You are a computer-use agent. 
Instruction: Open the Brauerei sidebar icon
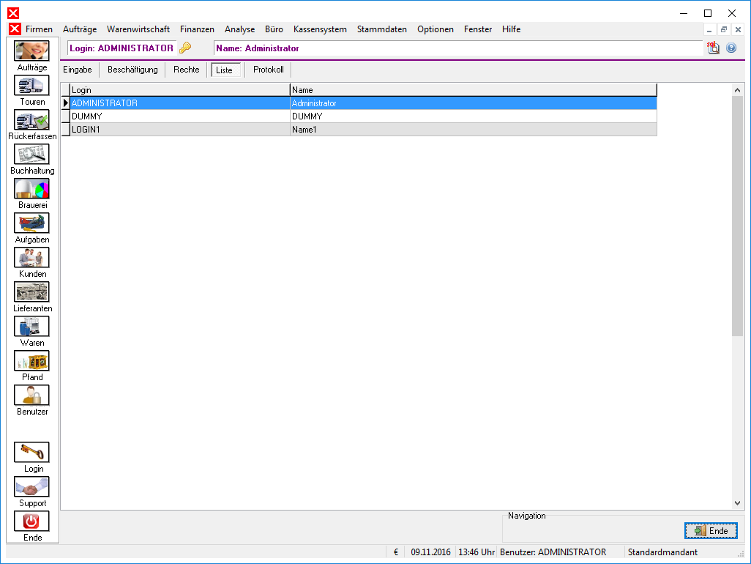tap(31, 189)
